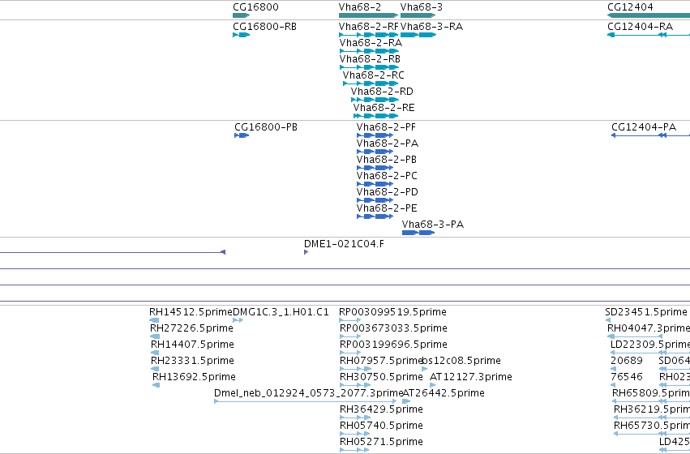Click EST RP003199696.5prime
Screen dimensions: 690x454
(x=393, y=345)
